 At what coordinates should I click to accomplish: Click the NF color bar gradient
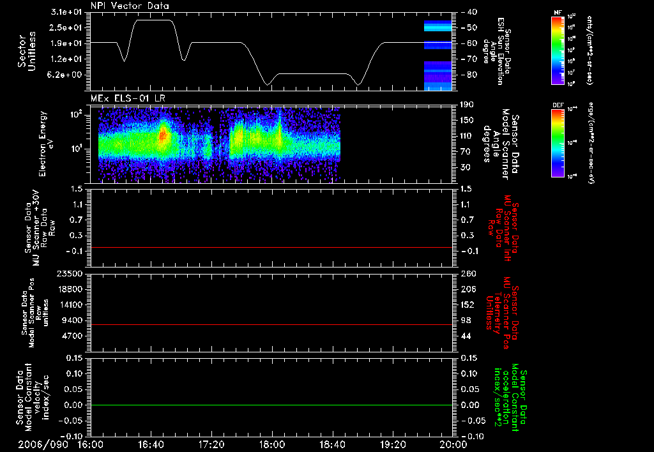pos(558,50)
